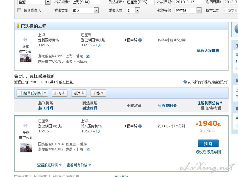Click 虹桥国际机场 departure airport text
The height and width of the screenshot is (177, 238).
(48, 40)
